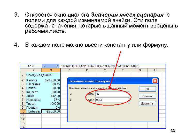This screenshot has width=186, height=140.
Task: Click cell labeled Процент
Action: [x=34, y=108]
